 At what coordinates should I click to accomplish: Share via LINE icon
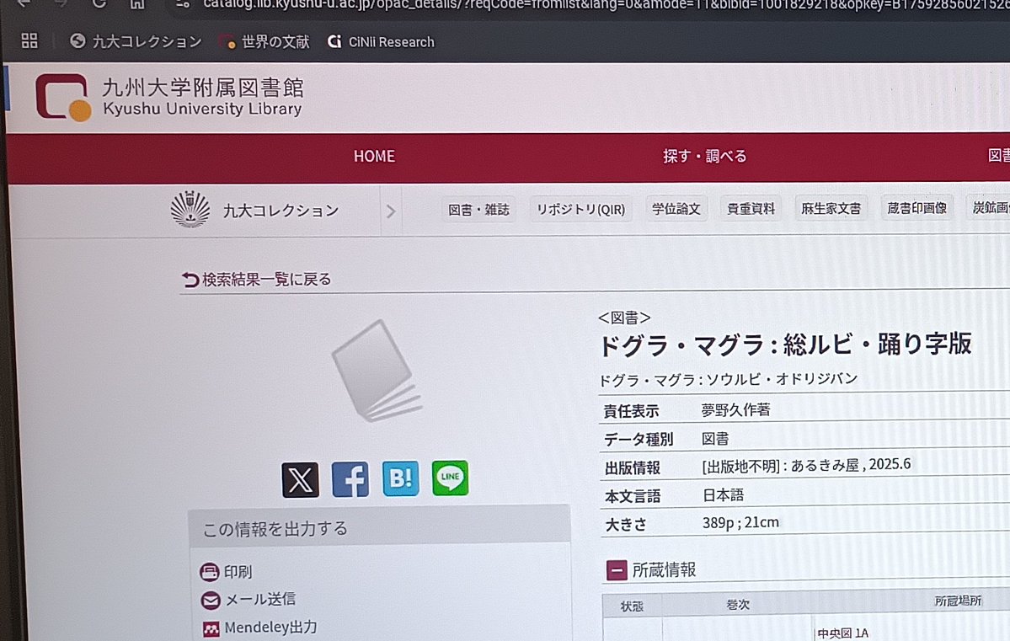pos(451,478)
